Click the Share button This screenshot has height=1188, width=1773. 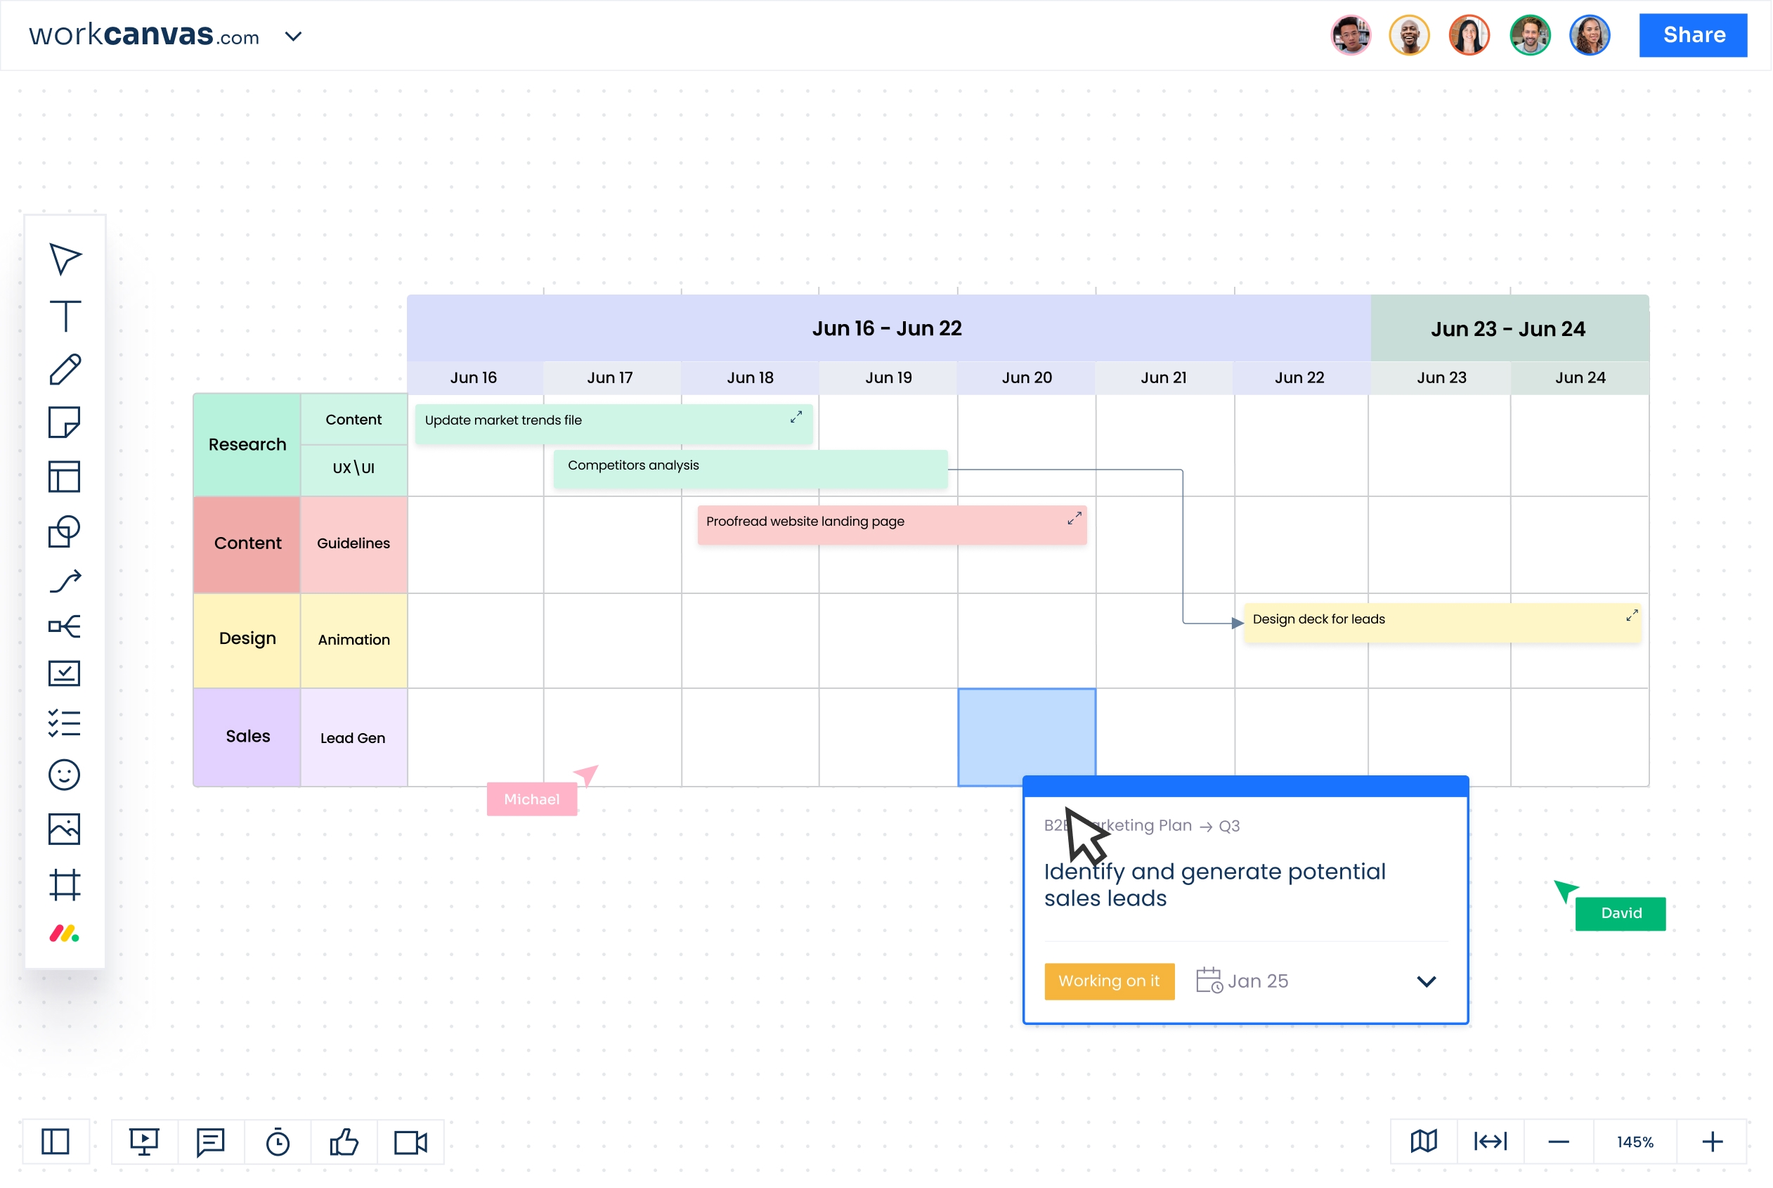1693,35
